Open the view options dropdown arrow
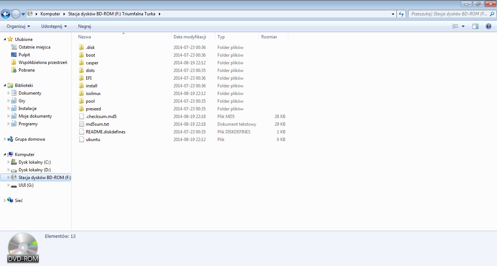Viewport: 497px width, 266px height. (x=463, y=26)
